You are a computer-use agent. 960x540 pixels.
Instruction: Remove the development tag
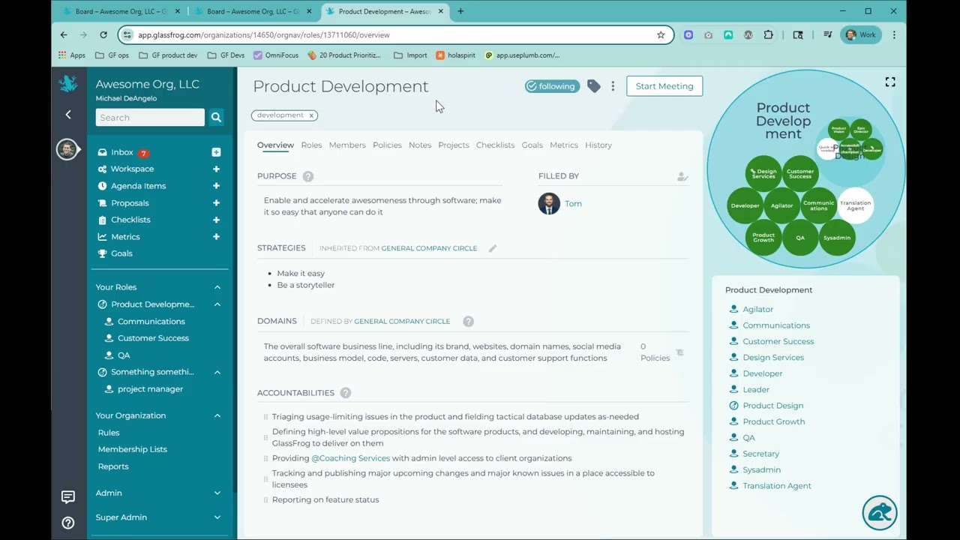click(x=311, y=115)
